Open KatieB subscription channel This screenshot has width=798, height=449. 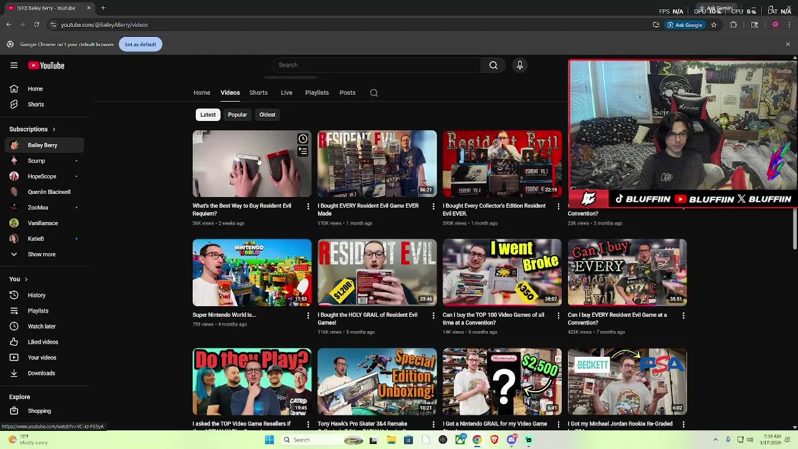[x=44, y=239]
